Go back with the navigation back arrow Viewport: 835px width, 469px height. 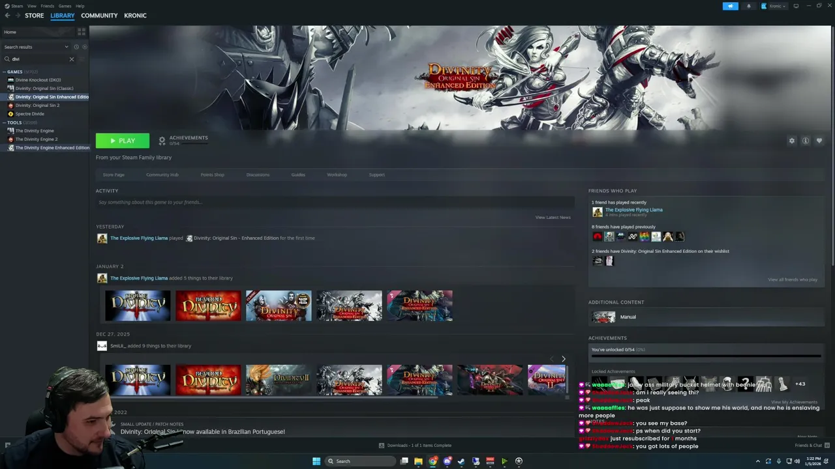(x=7, y=16)
